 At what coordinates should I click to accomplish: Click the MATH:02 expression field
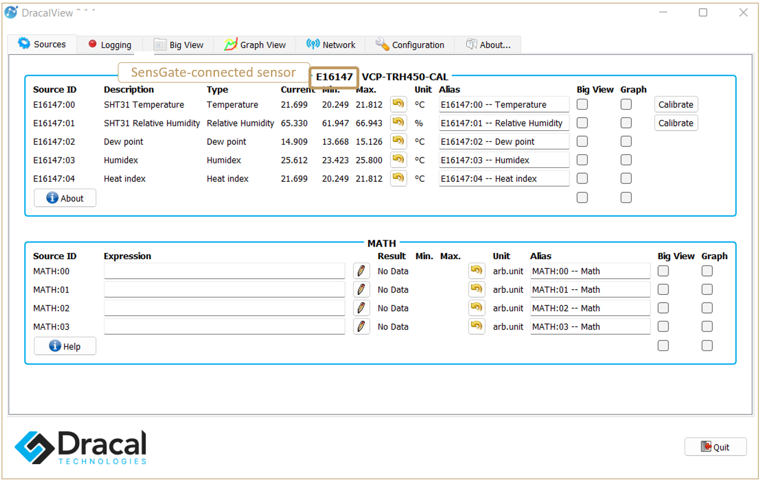[x=224, y=308]
